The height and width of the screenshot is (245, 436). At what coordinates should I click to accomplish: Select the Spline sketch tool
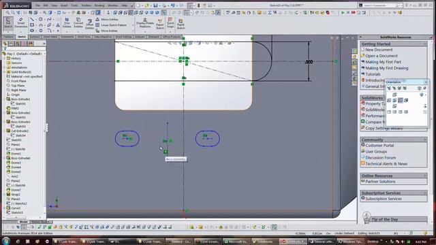coord(49,20)
